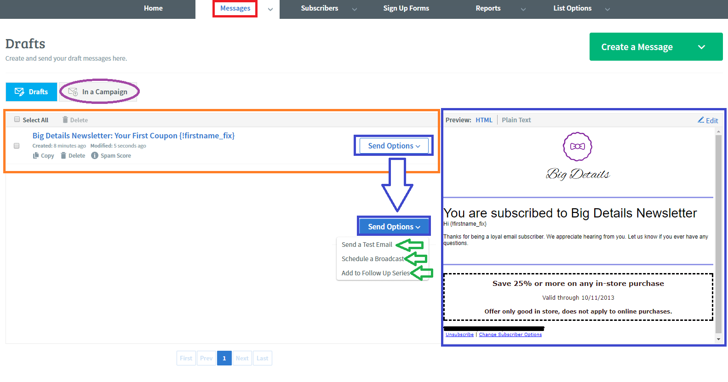This screenshot has height=382, width=728.
Task: Go to Sign Up Forms
Action: tap(406, 8)
